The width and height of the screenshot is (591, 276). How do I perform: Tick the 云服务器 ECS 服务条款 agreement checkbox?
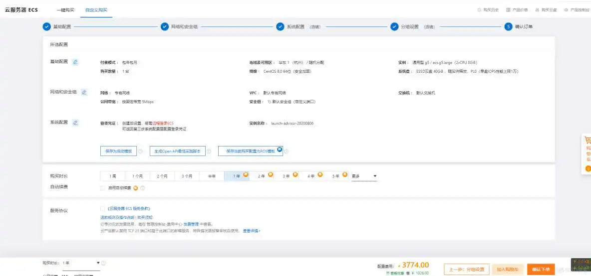[x=102, y=208]
